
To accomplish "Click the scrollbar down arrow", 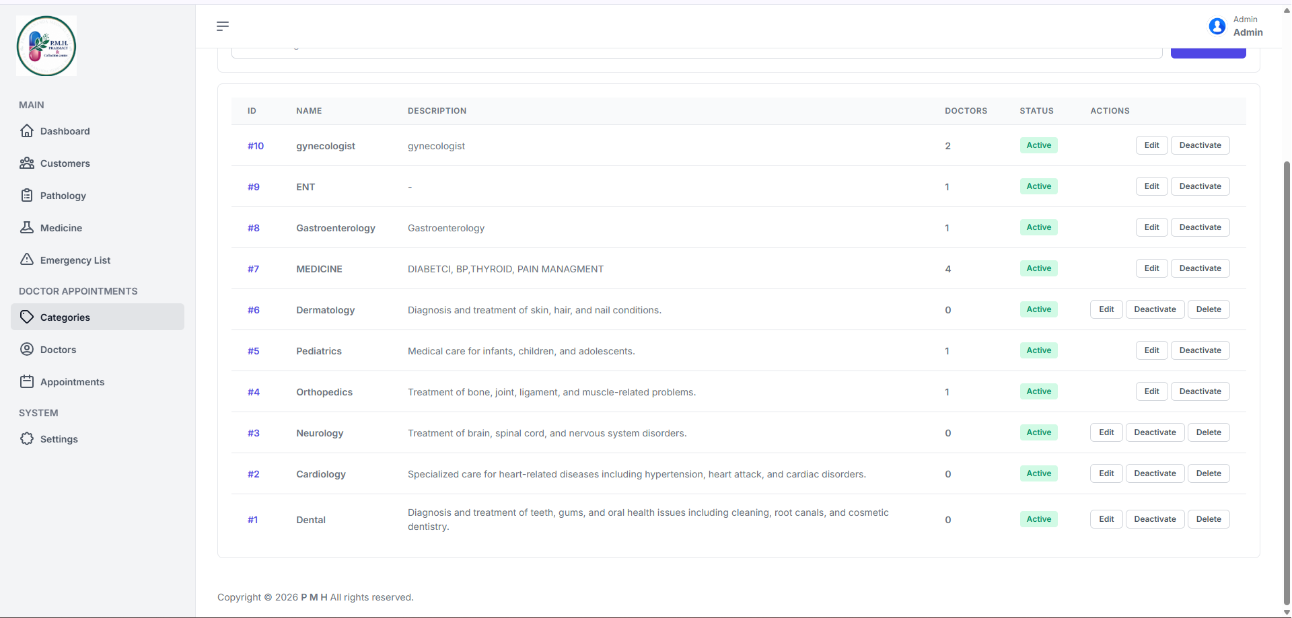I will pyautogui.click(x=1287, y=613).
